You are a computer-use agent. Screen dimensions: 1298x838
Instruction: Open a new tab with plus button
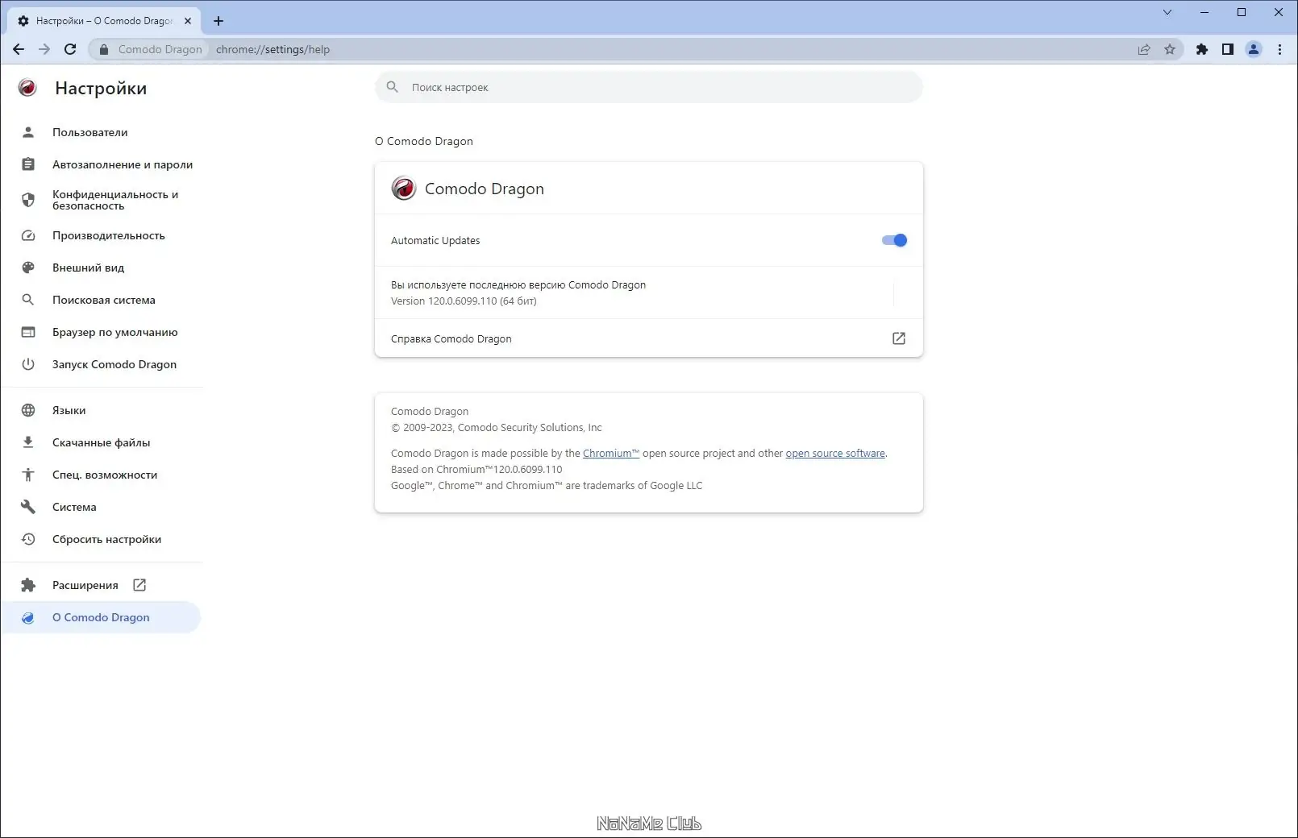click(x=218, y=21)
